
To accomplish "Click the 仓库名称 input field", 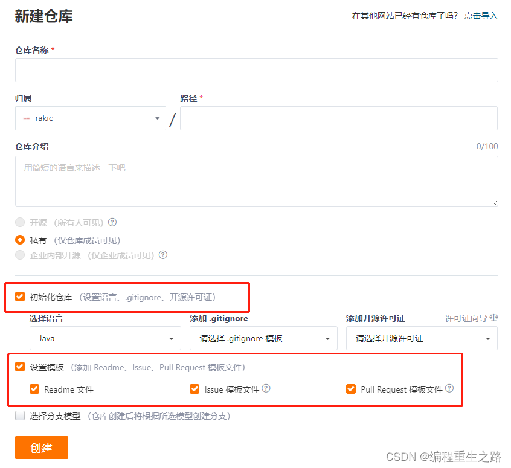I will (x=256, y=69).
